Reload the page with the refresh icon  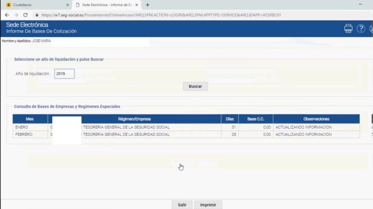(x=25, y=15)
